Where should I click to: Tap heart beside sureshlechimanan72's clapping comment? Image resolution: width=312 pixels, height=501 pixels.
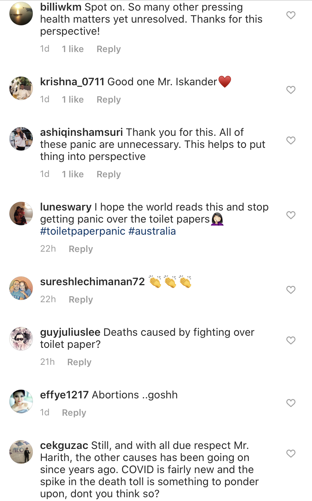[x=291, y=290]
